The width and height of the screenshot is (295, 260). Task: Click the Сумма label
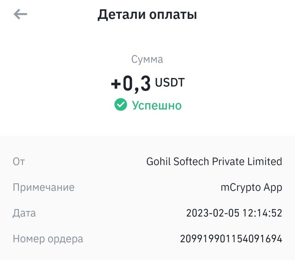coord(147,59)
